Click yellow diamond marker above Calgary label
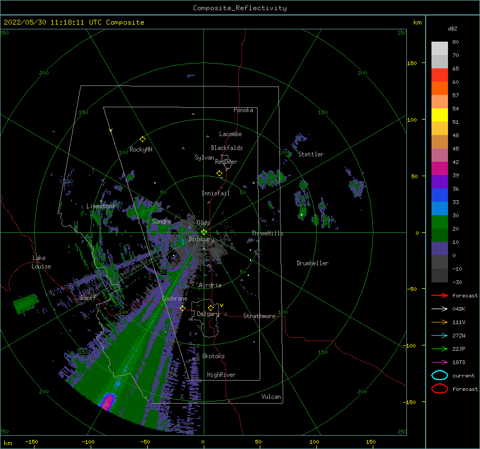480x449 pixels. point(211,308)
